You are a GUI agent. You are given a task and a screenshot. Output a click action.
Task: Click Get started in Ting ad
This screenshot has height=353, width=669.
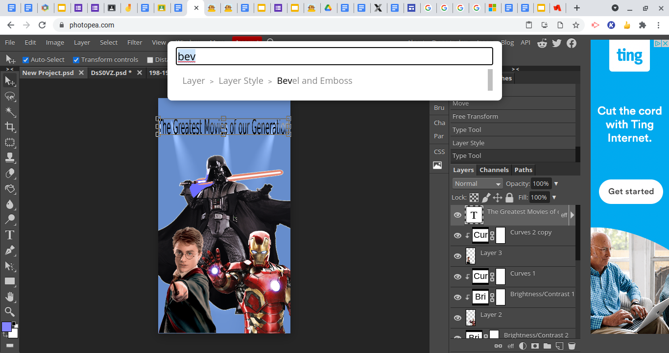coord(631,191)
